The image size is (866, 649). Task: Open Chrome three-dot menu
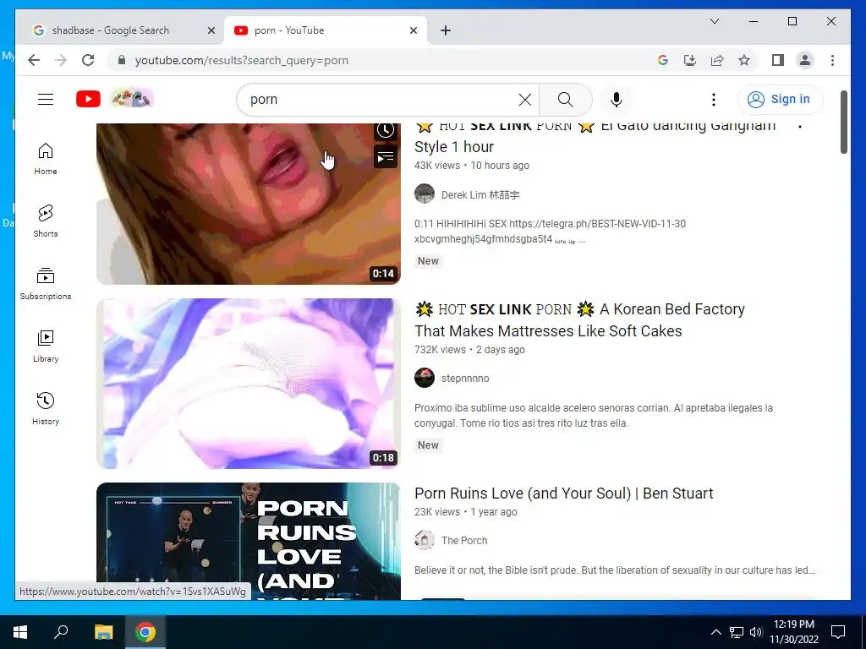point(832,60)
